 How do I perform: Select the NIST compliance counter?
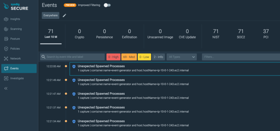[x=216, y=34]
